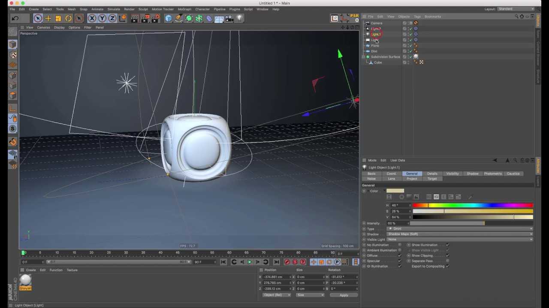This screenshot has height=308, width=549.
Task: Select the Polygons mode icon
Action: [13, 95]
